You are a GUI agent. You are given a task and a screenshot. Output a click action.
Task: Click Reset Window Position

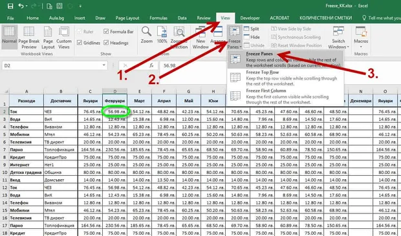click(296, 45)
